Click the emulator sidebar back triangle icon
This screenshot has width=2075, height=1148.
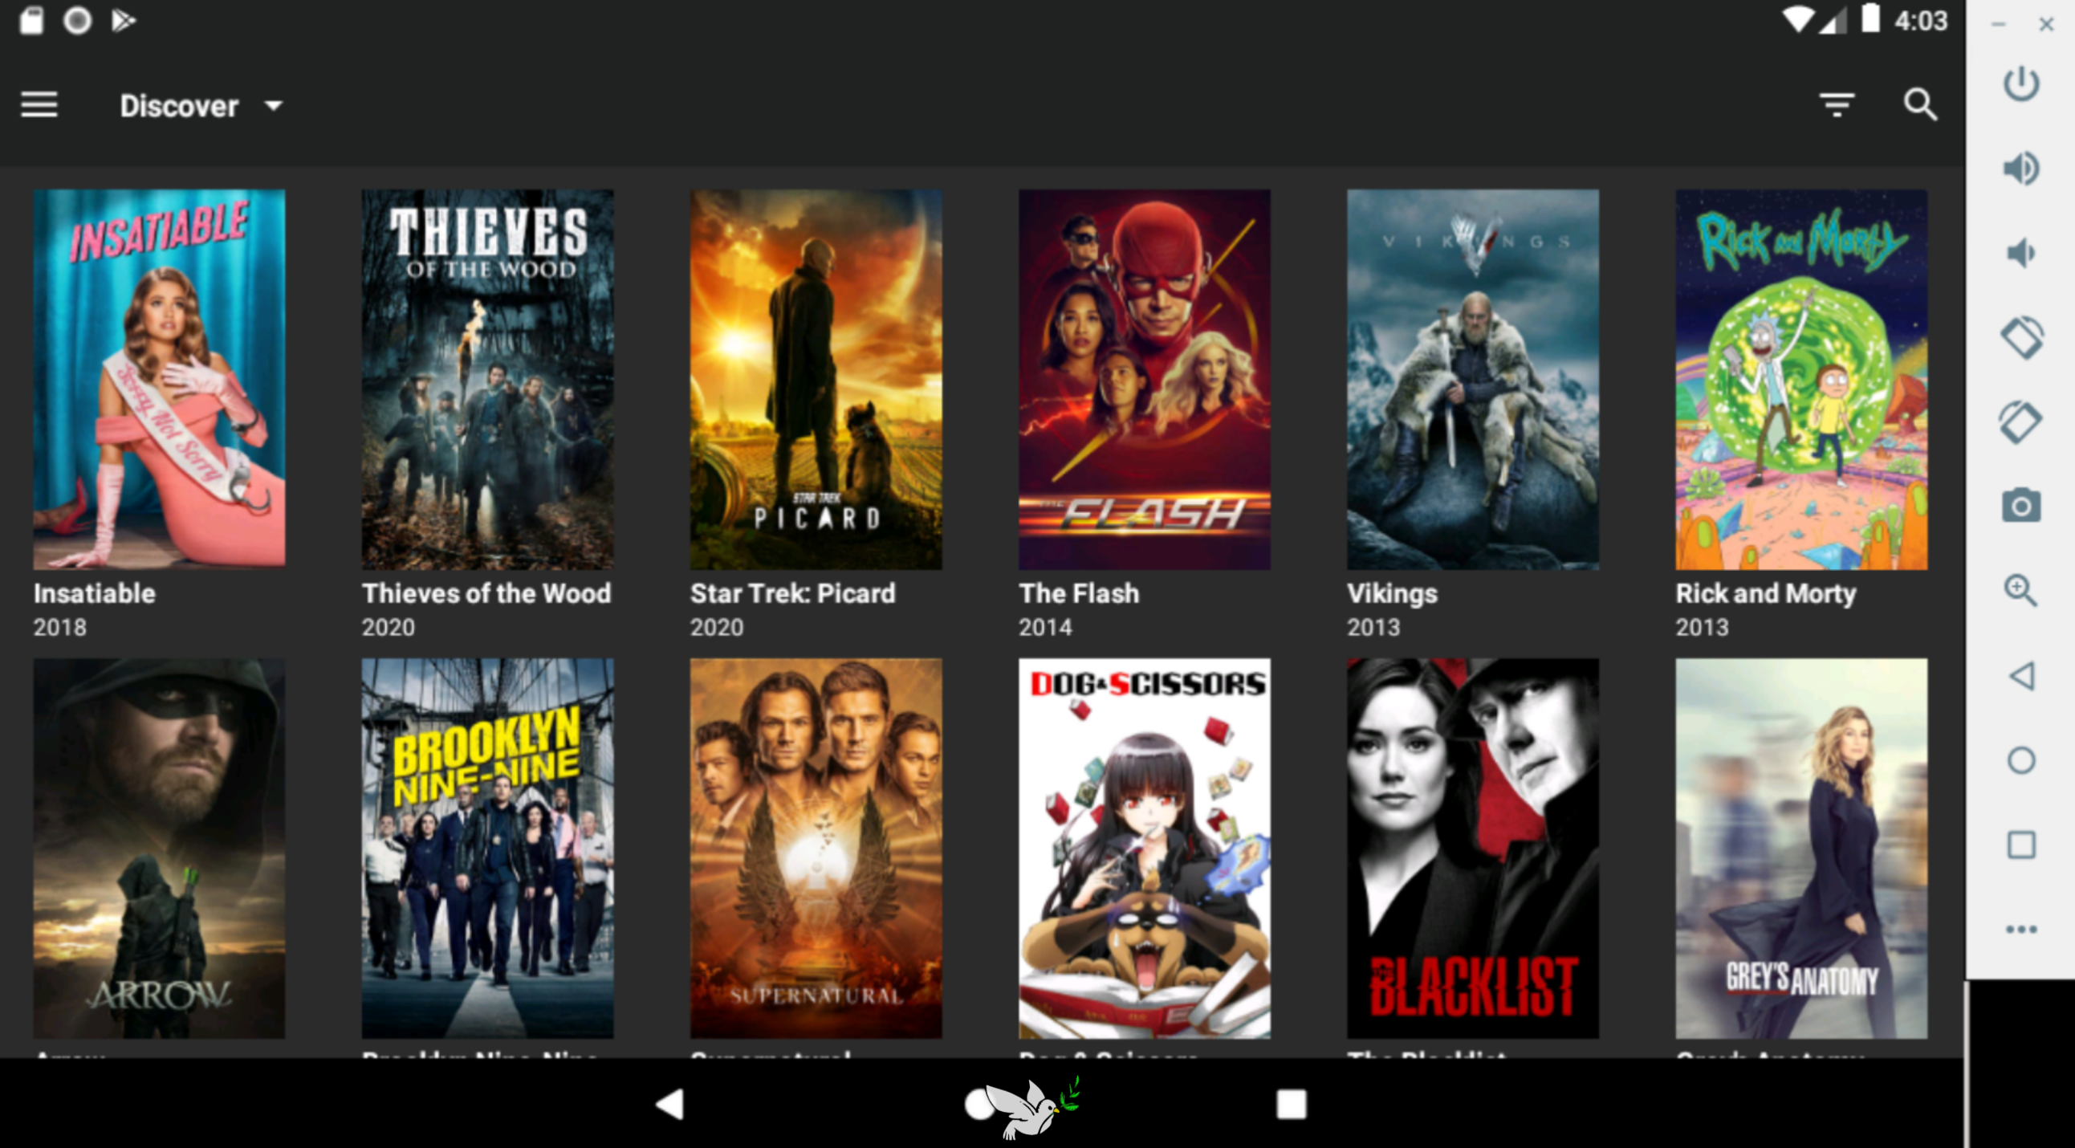click(2021, 675)
